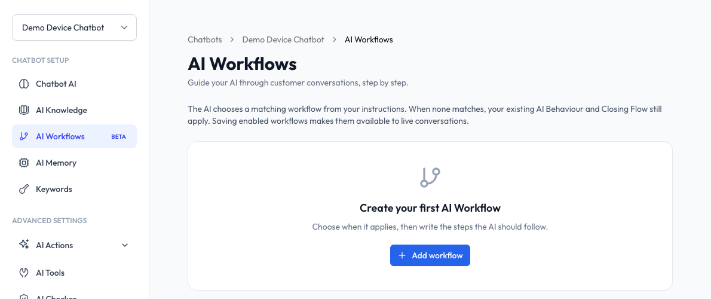711x299 pixels.
Task: Navigate to Keywords settings
Action: [x=74, y=189]
